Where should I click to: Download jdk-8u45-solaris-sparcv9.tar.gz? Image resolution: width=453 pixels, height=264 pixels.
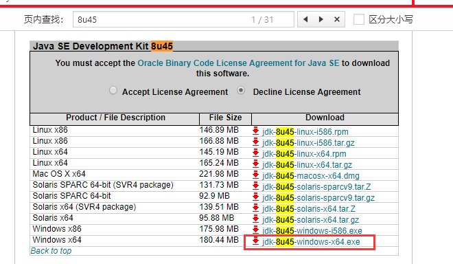318,198
